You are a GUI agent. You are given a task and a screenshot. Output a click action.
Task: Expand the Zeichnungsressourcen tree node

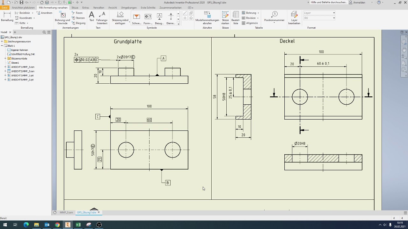coord(2,41)
